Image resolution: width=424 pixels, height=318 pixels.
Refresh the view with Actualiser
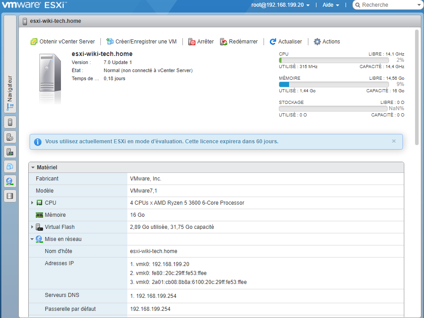pos(286,42)
